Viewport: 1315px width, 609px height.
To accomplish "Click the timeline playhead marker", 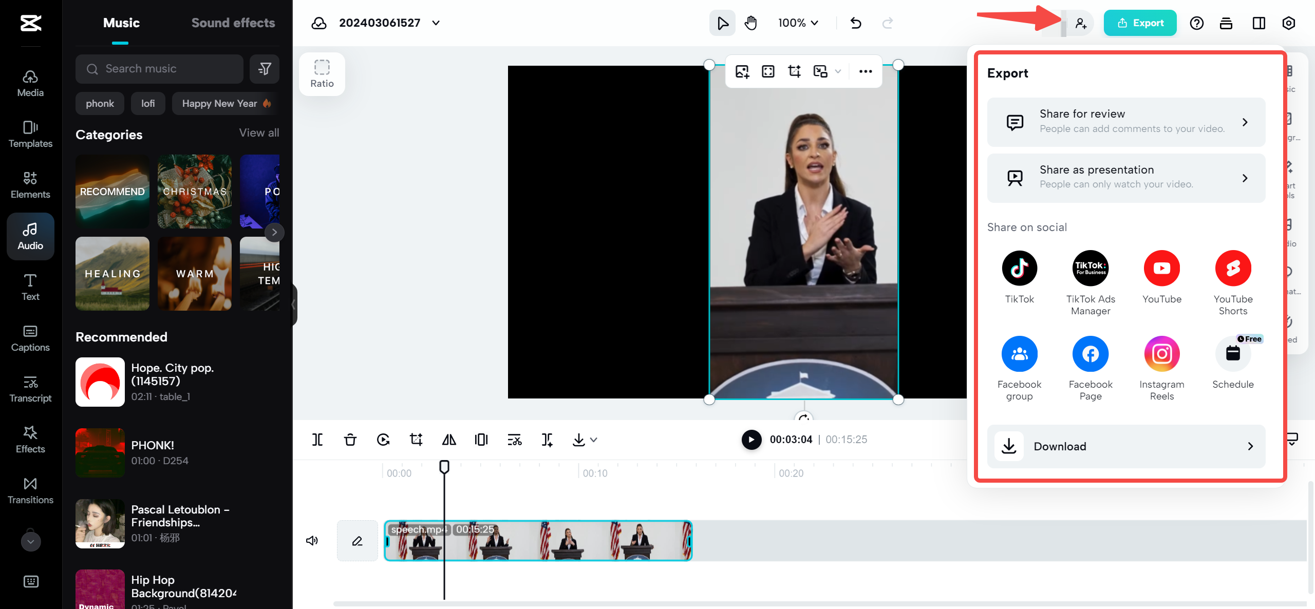I will 444,467.
